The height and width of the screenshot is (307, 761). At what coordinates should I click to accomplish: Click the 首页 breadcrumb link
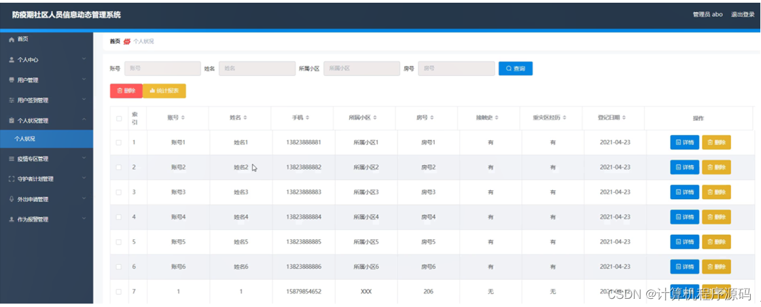[x=115, y=41]
